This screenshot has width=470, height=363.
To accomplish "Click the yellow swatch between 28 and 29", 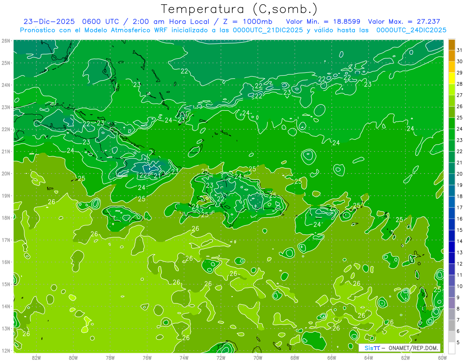I will click(452, 78).
